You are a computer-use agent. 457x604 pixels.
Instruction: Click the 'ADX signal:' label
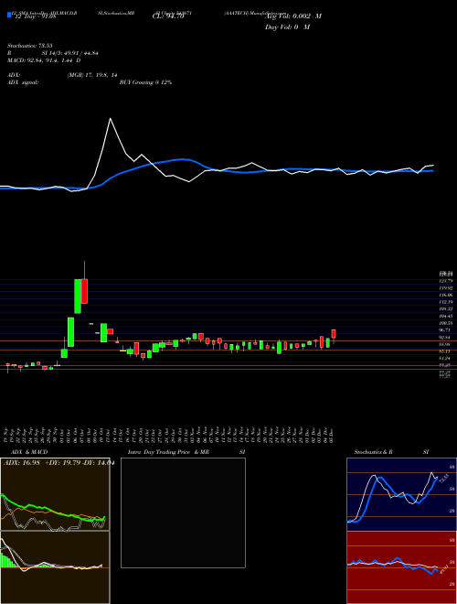[23, 82]
